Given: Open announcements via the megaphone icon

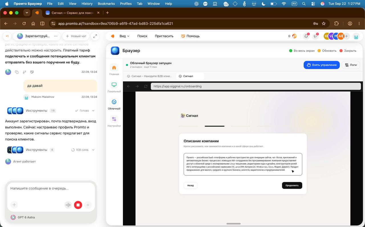Looking at the screenshot, I should tap(315, 36).
